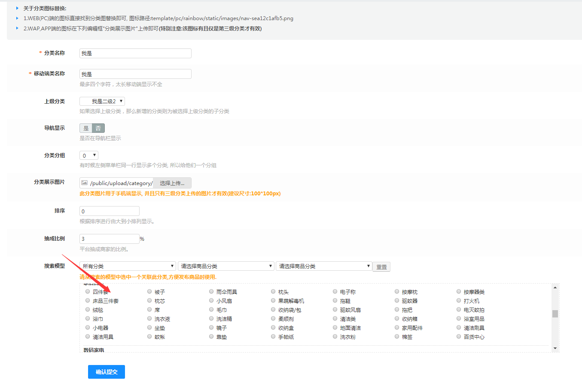Click the 选择上传... button
Screen dimensions: 582x383
pyautogui.click(x=172, y=183)
